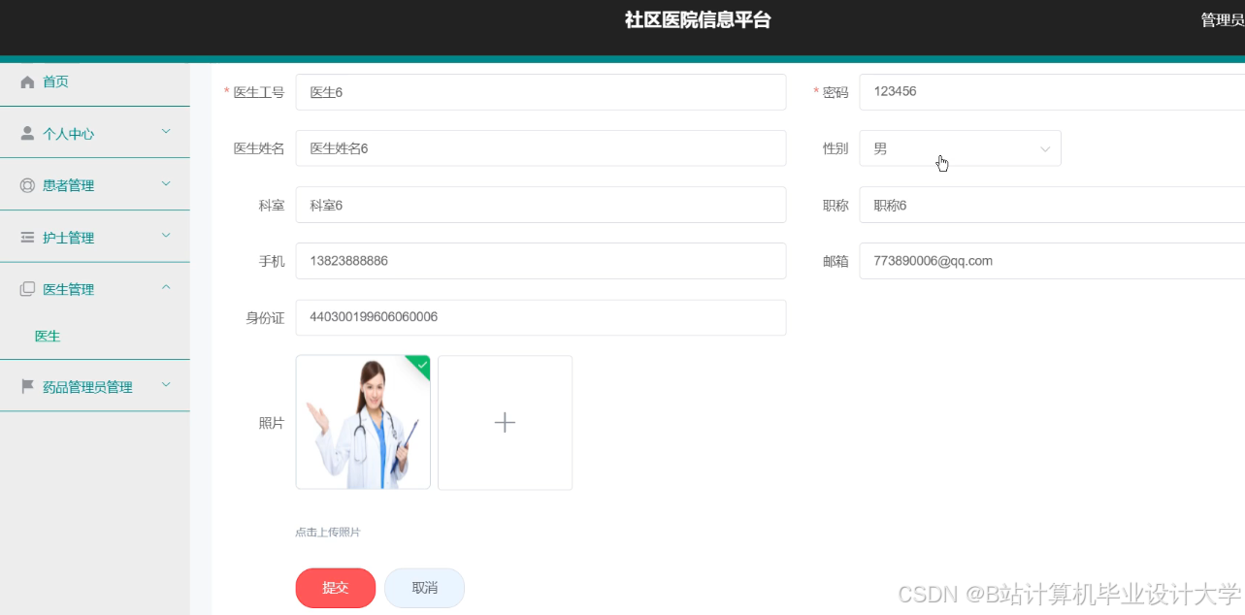1245x615 pixels.
Task: Open 患者管理 menu item
Action: click(x=95, y=185)
